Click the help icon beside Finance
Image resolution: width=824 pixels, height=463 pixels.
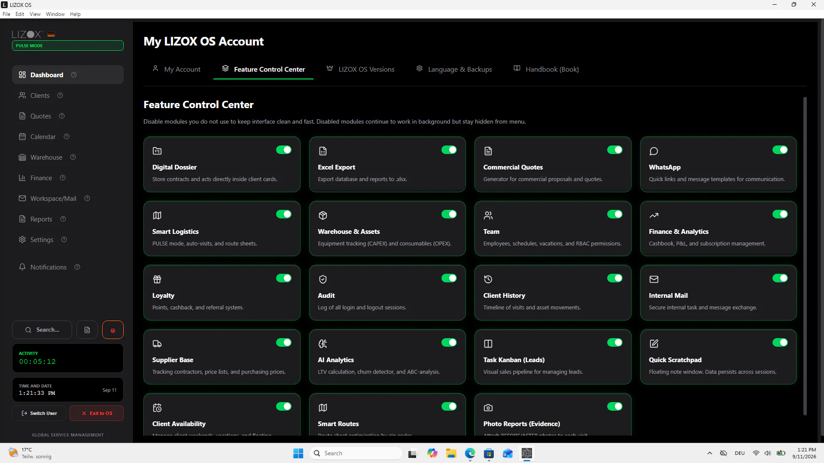click(x=63, y=178)
